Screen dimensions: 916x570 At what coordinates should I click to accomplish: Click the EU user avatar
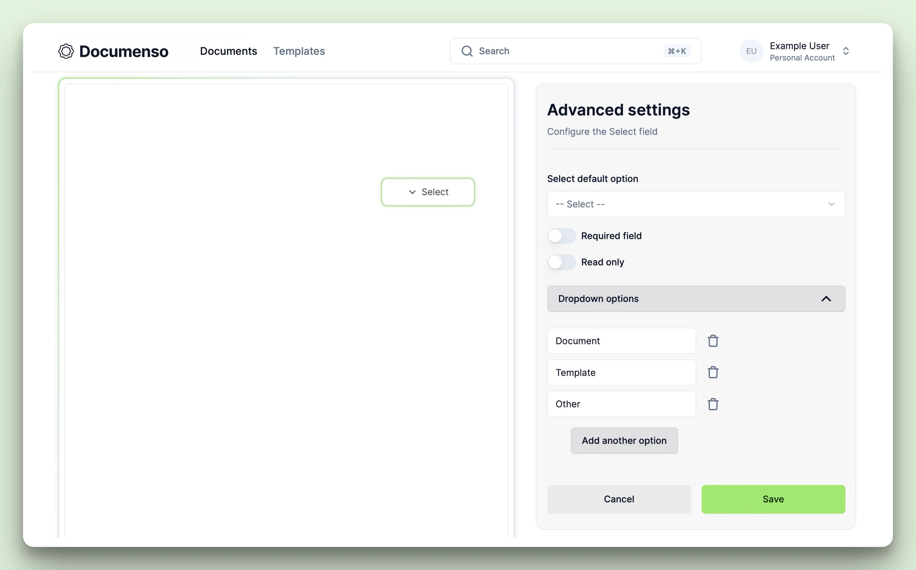(x=751, y=51)
